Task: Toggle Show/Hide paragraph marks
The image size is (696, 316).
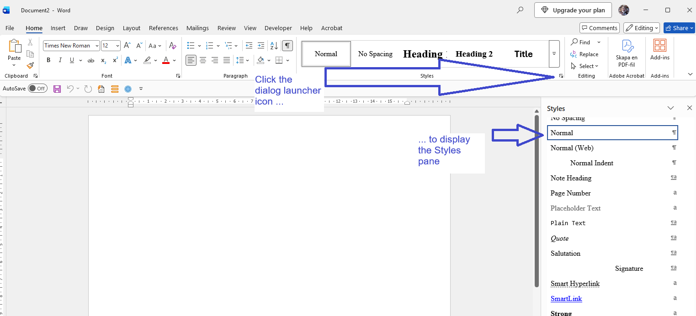Action: click(287, 46)
